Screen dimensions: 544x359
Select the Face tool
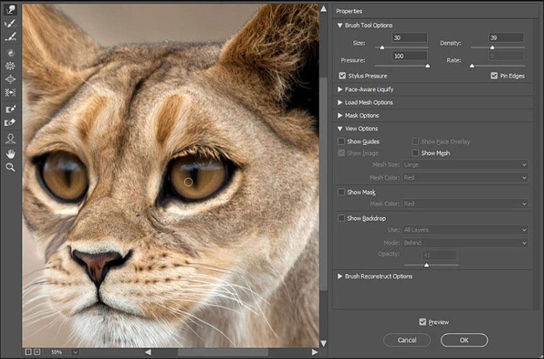(x=11, y=139)
